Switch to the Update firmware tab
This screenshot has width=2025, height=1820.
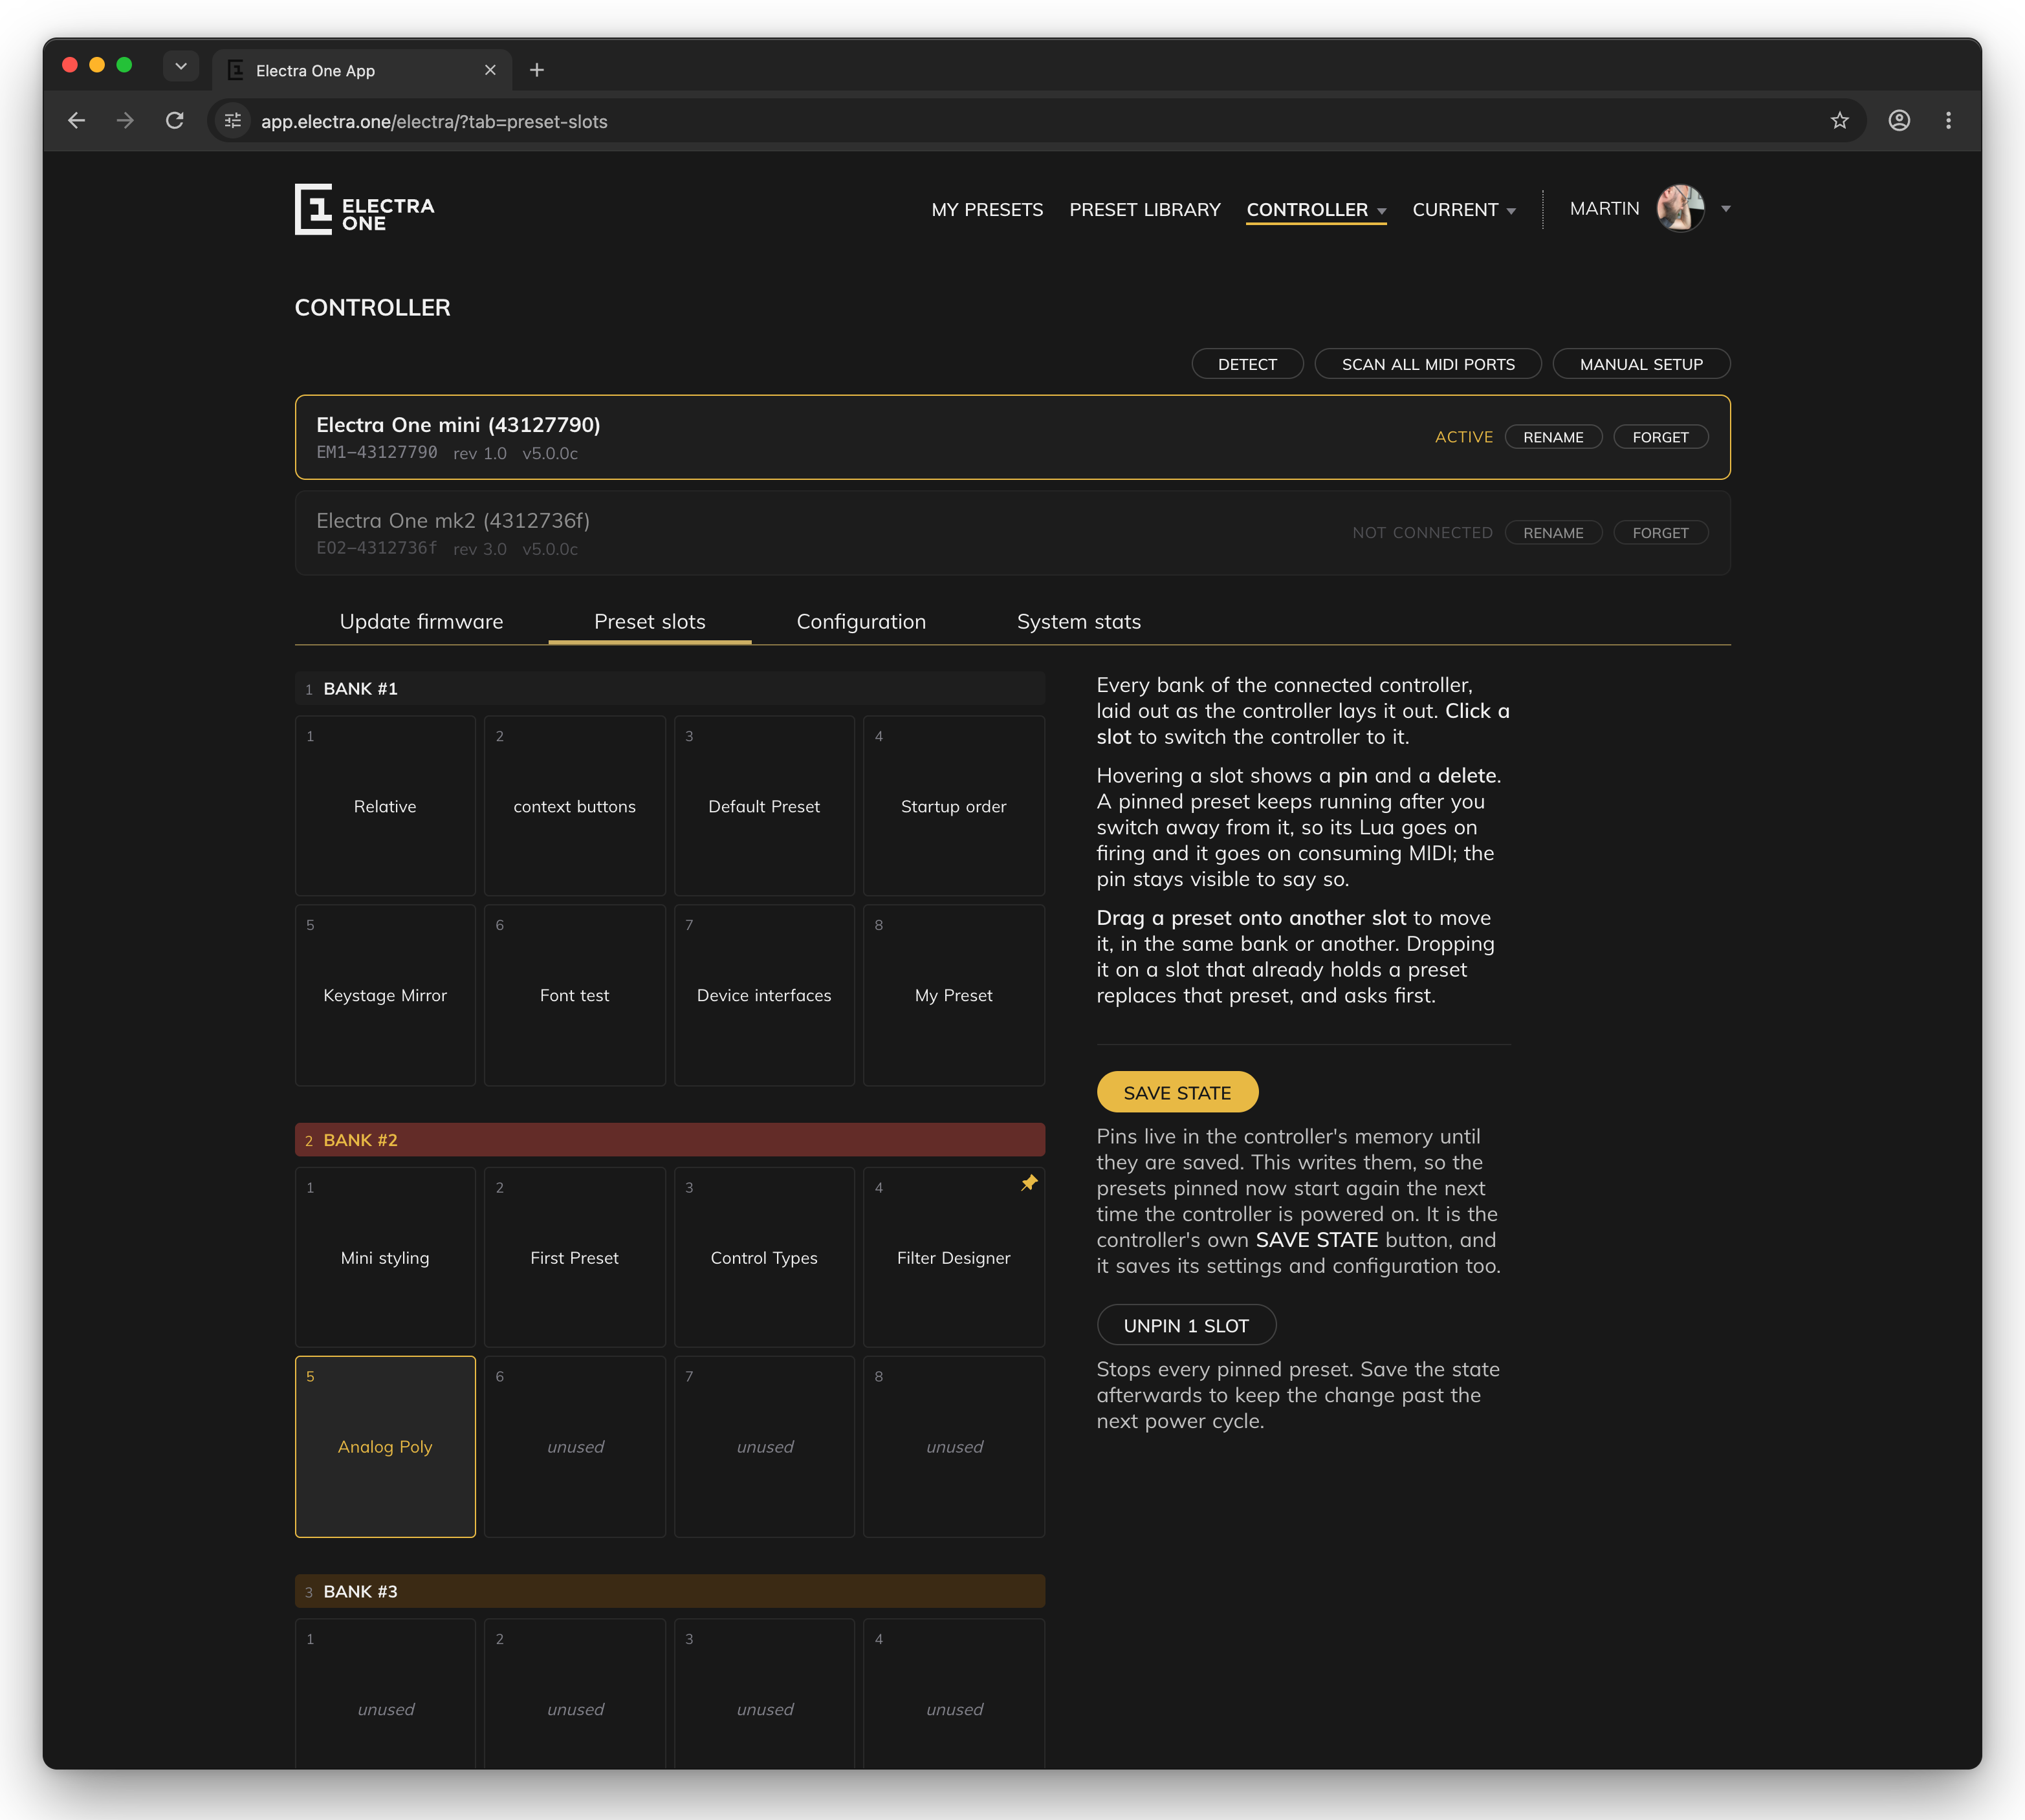point(421,622)
